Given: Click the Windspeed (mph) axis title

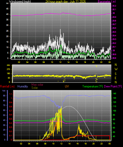Looking at the screenshot, I should pos(20,1).
